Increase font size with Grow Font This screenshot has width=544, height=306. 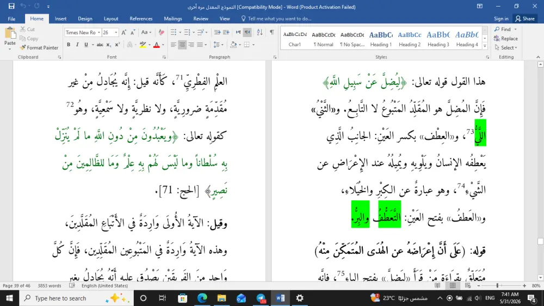[x=124, y=32]
